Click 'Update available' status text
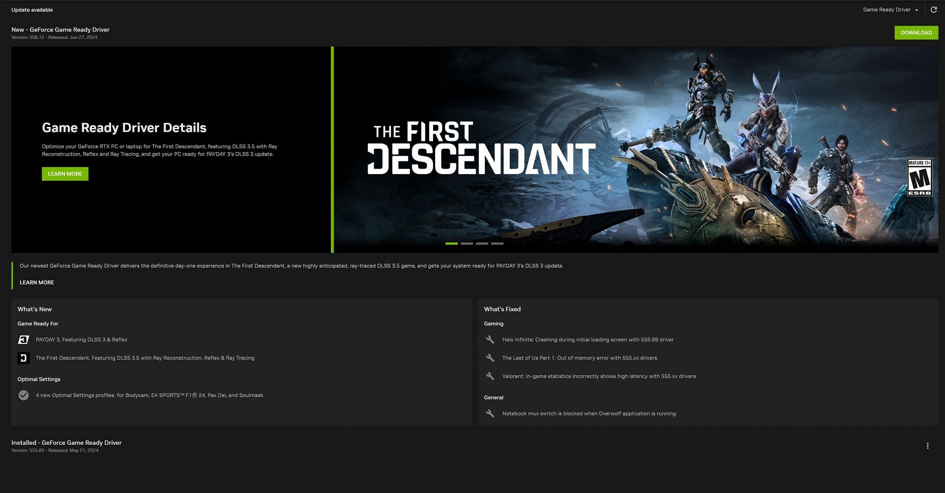Image resolution: width=945 pixels, height=493 pixels. click(32, 10)
